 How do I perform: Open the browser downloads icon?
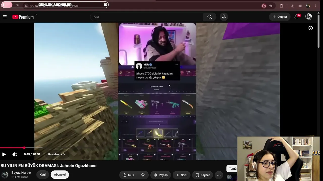[x=292, y=6]
